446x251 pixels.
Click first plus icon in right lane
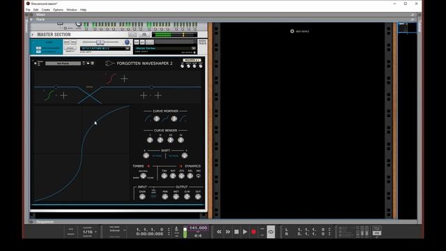coord(144,96)
